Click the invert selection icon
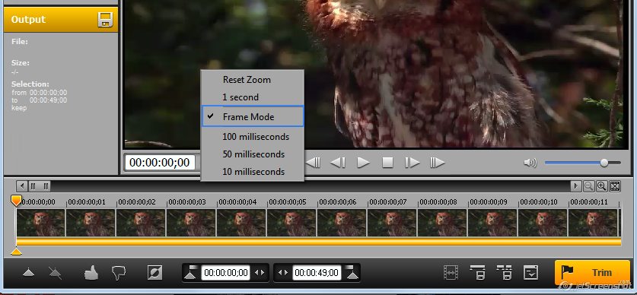The height and width of the screenshot is (295, 637). [154, 273]
